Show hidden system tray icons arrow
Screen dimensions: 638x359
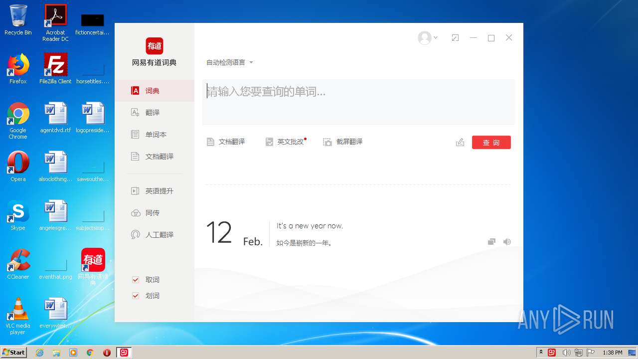tap(541, 353)
